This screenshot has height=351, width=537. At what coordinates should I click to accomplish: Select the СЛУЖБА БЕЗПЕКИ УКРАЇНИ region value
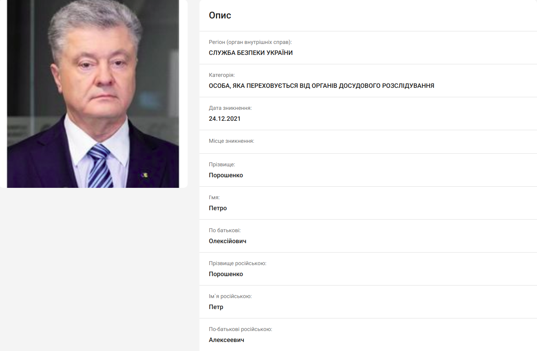click(251, 53)
